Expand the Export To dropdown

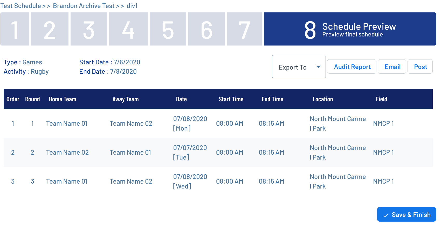pos(298,67)
